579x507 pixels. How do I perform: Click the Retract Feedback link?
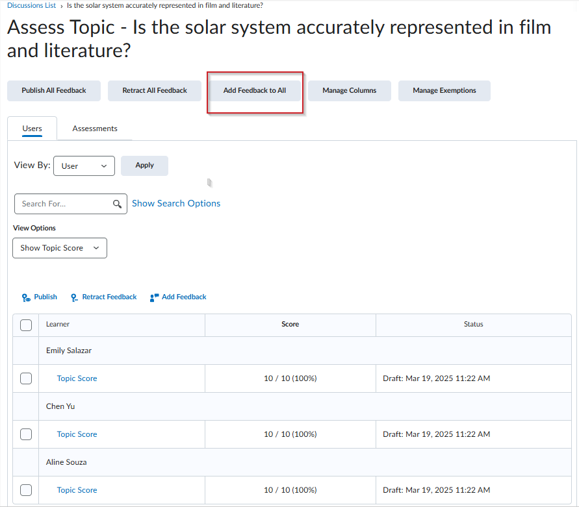coord(109,297)
